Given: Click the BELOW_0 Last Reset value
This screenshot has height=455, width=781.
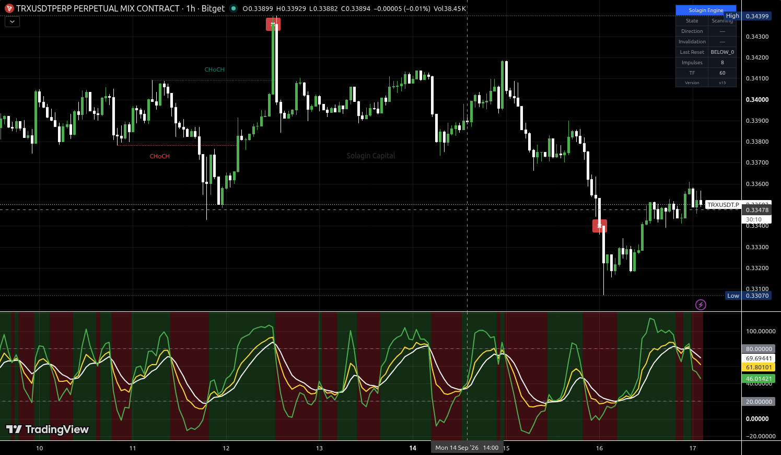Looking at the screenshot, I should pos(722,52).
